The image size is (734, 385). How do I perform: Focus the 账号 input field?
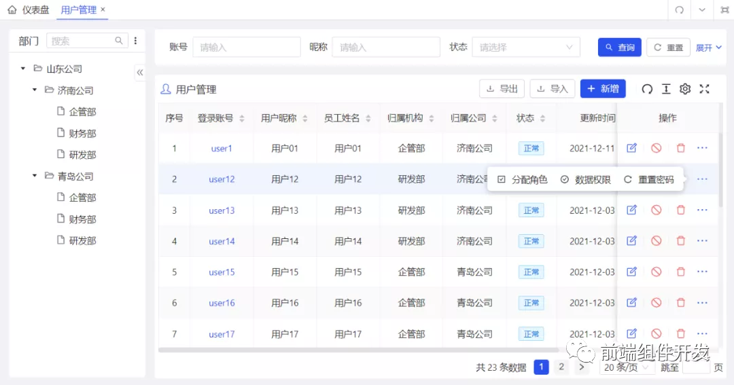coord(247,48)
